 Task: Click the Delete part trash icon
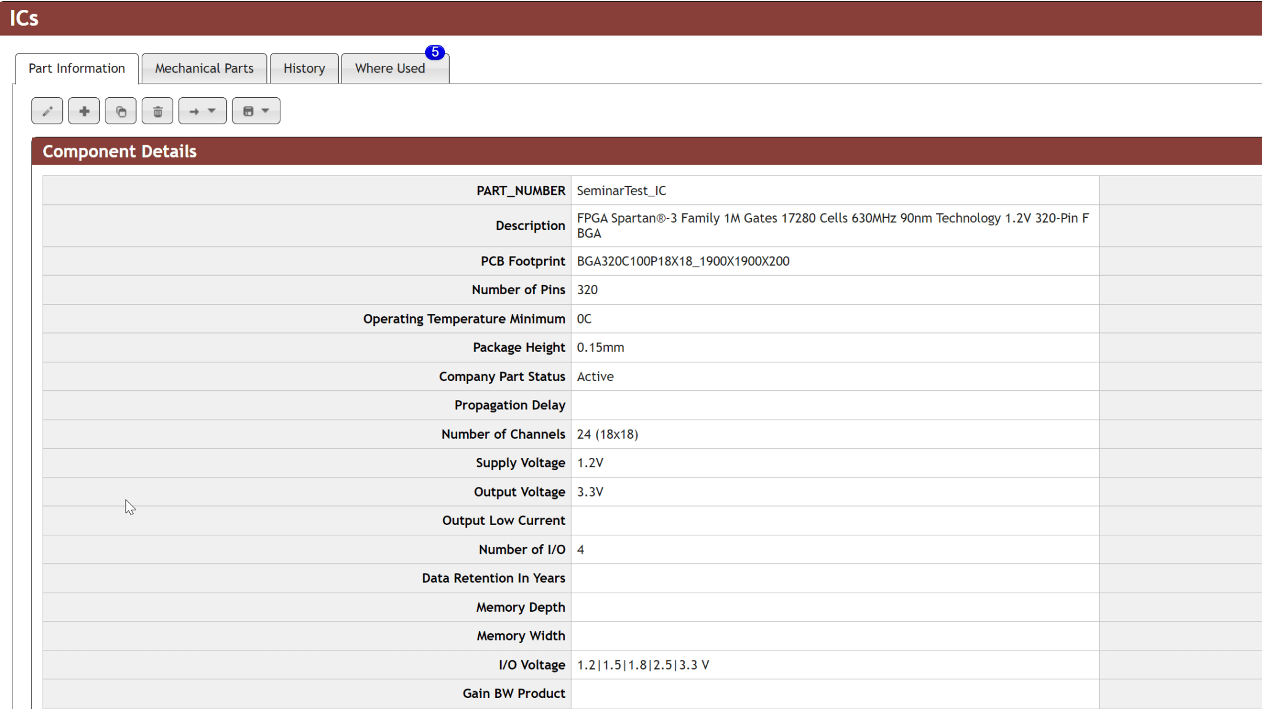click(x=158, y=111)
